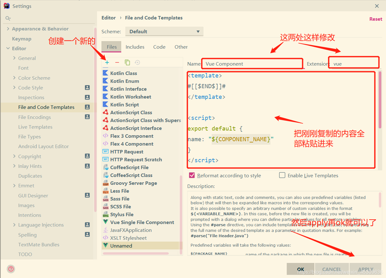Expand the General settings node

pos(14,58)
